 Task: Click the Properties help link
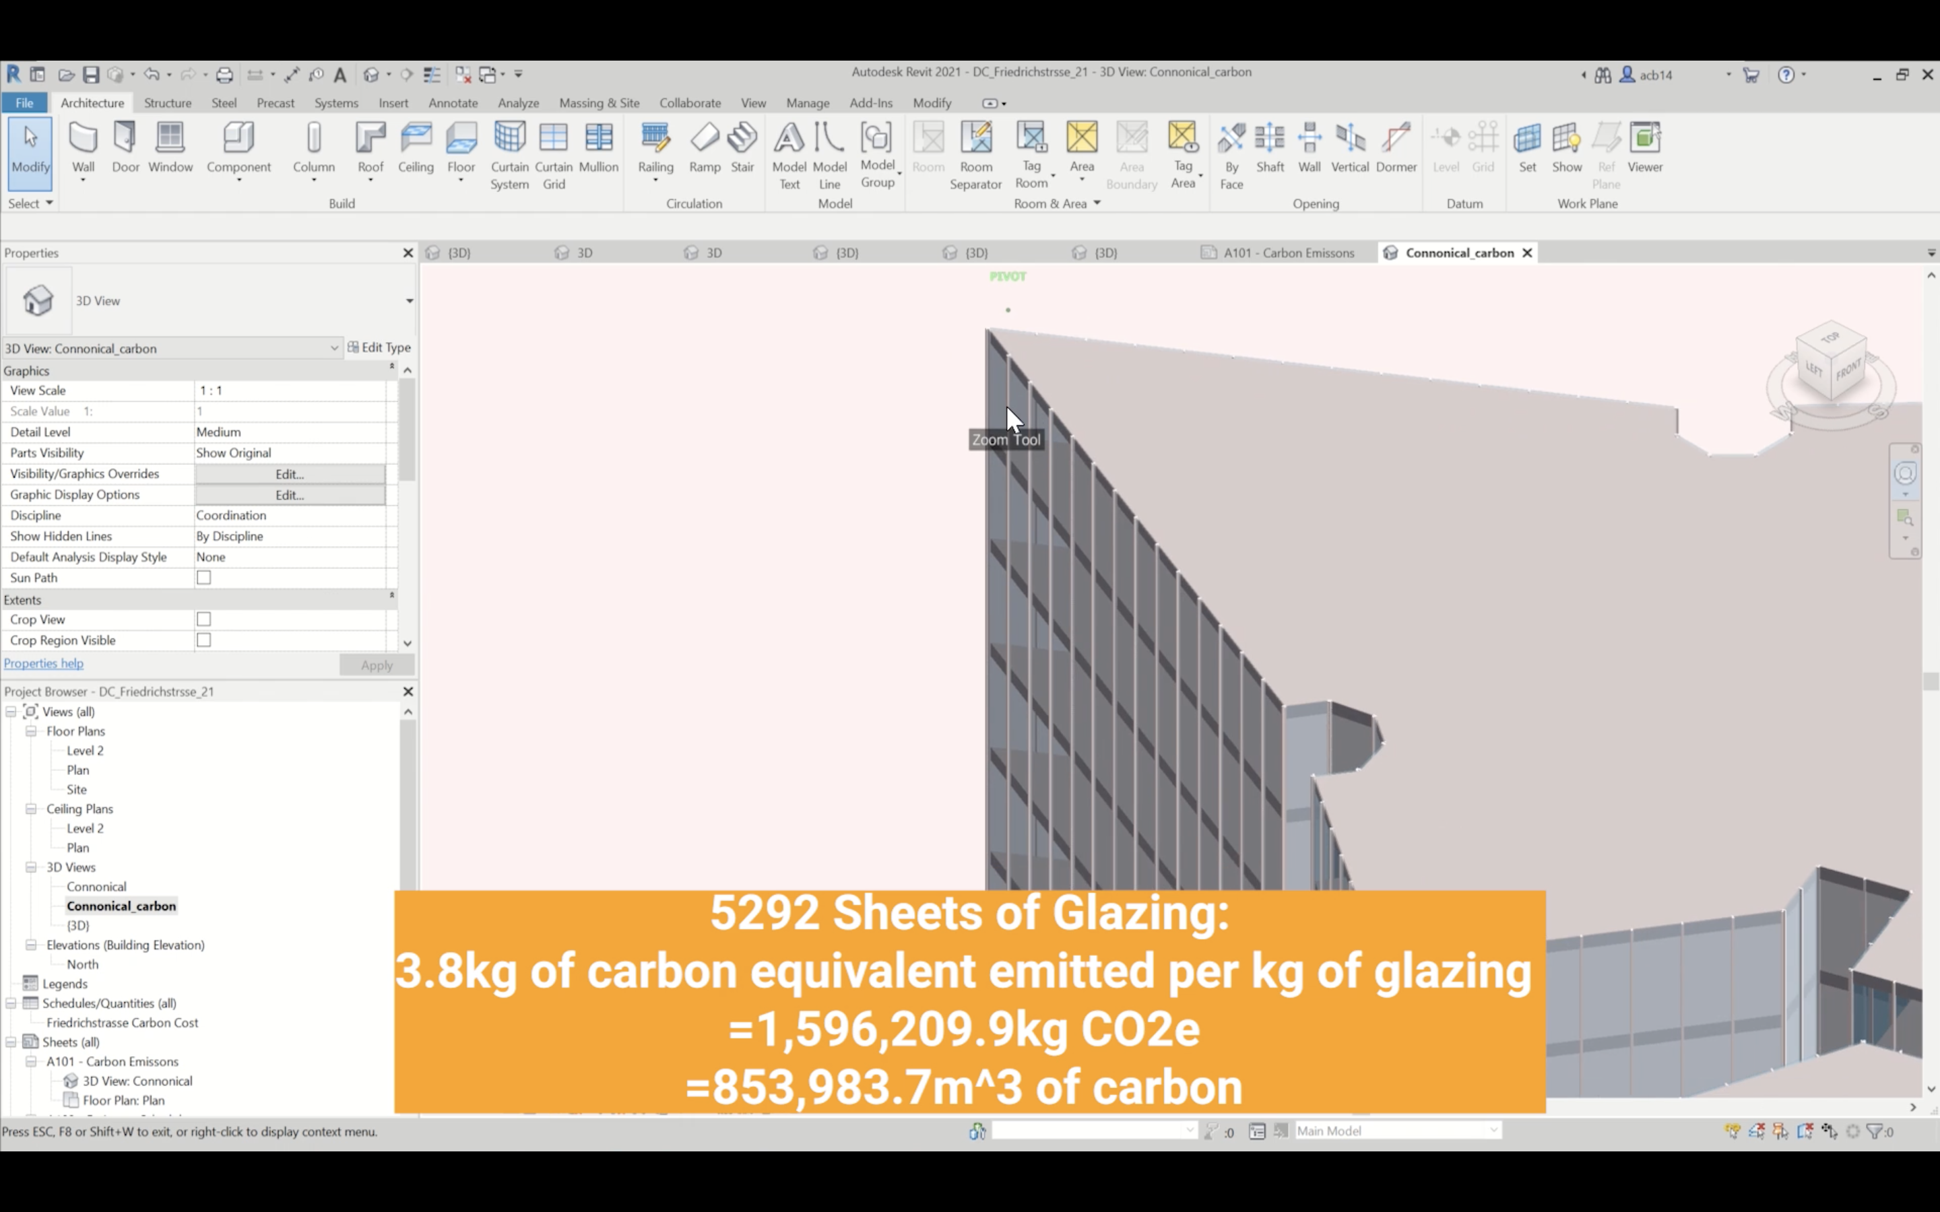point(43,664)
